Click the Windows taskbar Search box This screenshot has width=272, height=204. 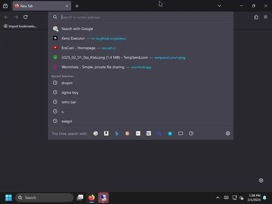click(x=44, y=198)
